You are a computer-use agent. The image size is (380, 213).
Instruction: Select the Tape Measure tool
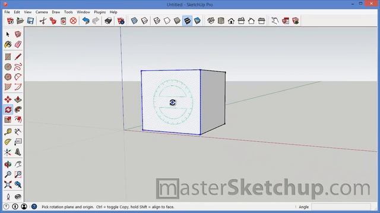point(8,132)
